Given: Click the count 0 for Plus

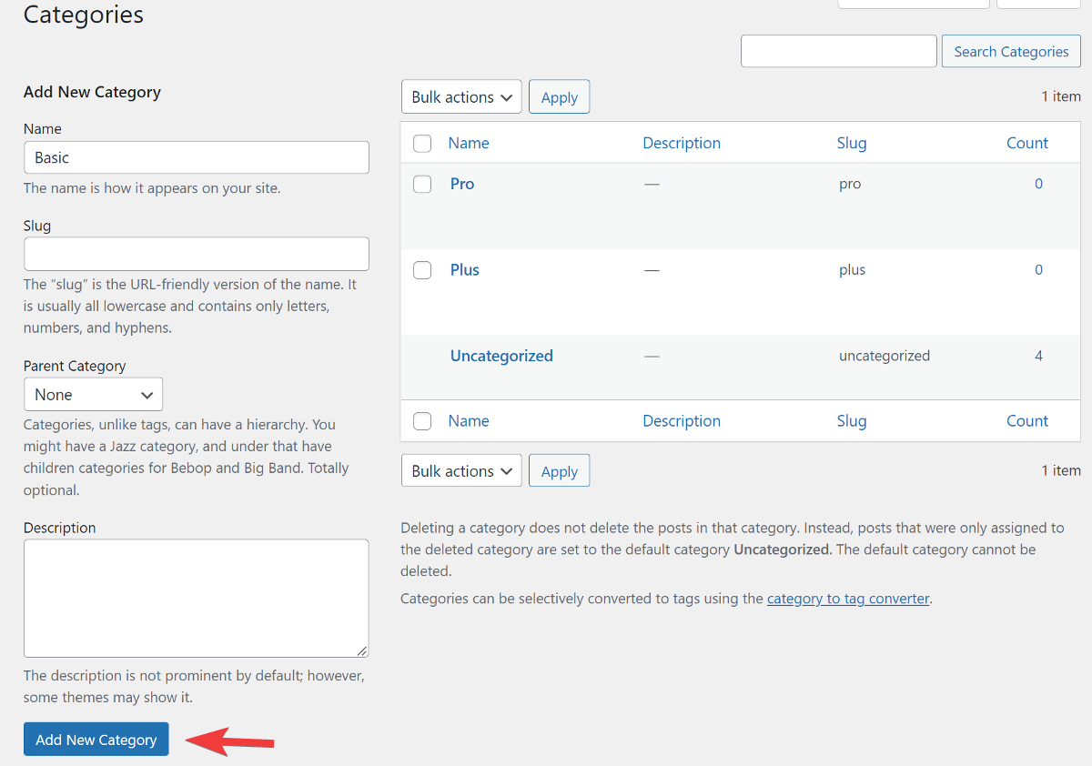Looking at the screenshot, I should (1038, 270).
